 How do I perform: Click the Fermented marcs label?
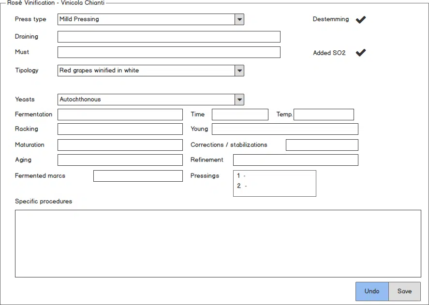[40, 176]
